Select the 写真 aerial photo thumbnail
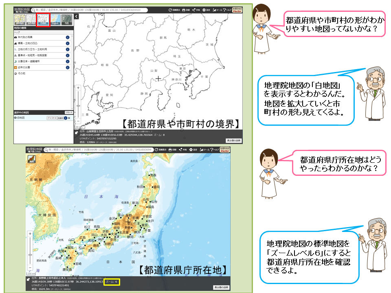391x293 pixels. click(67, 20)
